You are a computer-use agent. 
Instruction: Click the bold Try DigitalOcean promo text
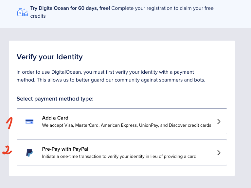click(70, 8)
